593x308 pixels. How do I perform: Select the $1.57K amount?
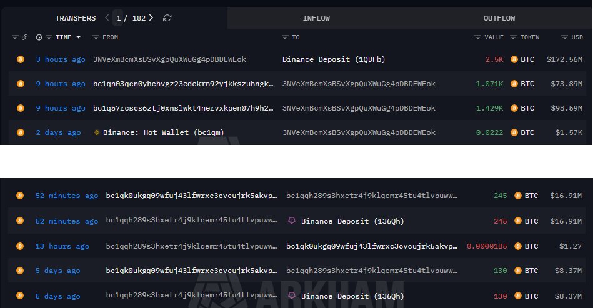click(x=569, y=132)
